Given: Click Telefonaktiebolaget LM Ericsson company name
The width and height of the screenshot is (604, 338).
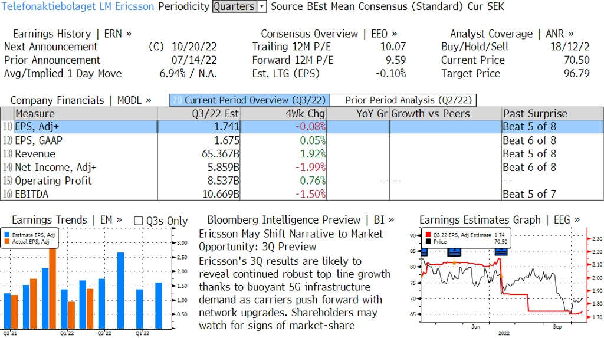Looking at the screenshot, I should (x=77, y=6).
